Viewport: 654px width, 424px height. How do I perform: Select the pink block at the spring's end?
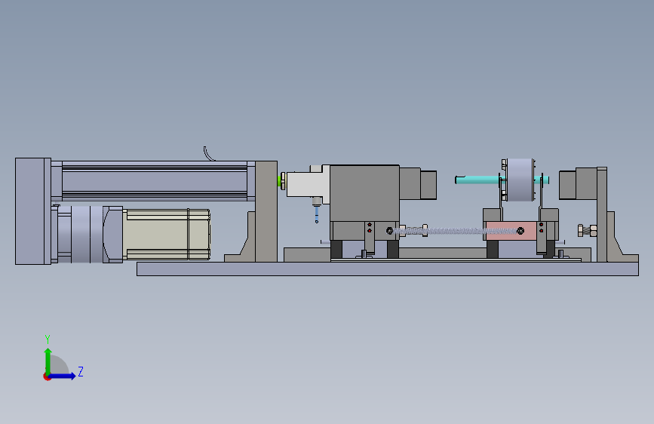pyautogui.click(x=511, y=231)
